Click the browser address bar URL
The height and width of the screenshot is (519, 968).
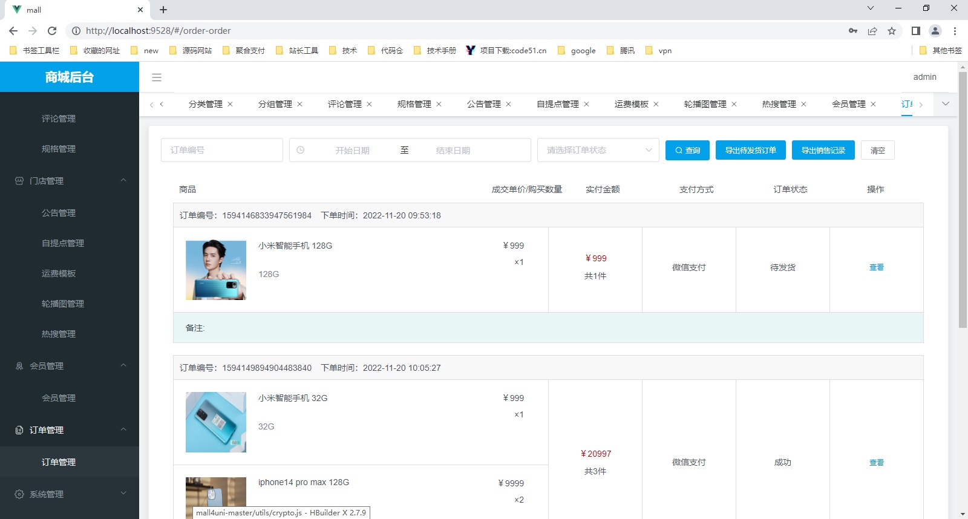pyautogui.click(x=159, y=31)
